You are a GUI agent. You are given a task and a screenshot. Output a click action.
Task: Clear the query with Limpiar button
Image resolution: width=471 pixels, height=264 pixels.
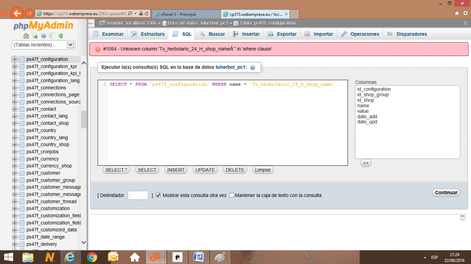(x=263, y=170)
